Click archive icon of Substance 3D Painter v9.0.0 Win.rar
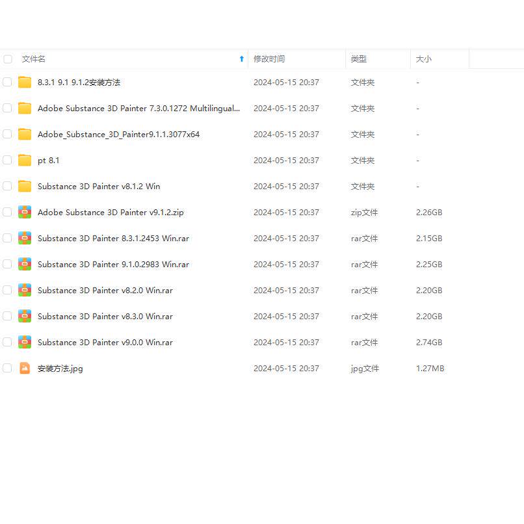 pyautogui.click(x=25, y=342)
